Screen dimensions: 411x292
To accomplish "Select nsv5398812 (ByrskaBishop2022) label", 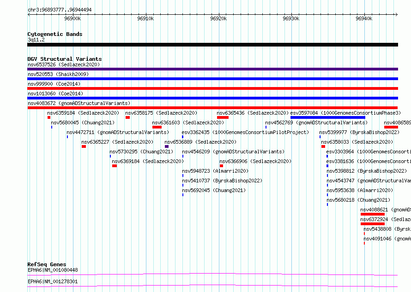I will click(367, 171).
